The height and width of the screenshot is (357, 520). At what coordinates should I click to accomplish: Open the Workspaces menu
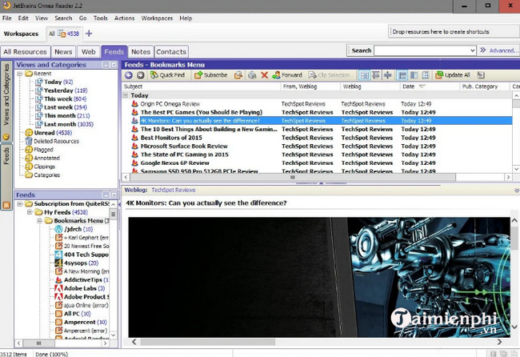pos(156,17)
